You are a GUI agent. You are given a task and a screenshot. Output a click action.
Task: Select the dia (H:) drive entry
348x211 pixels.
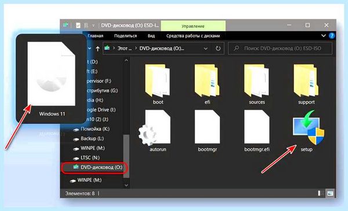pyautogui.click(x=95, y=100)
